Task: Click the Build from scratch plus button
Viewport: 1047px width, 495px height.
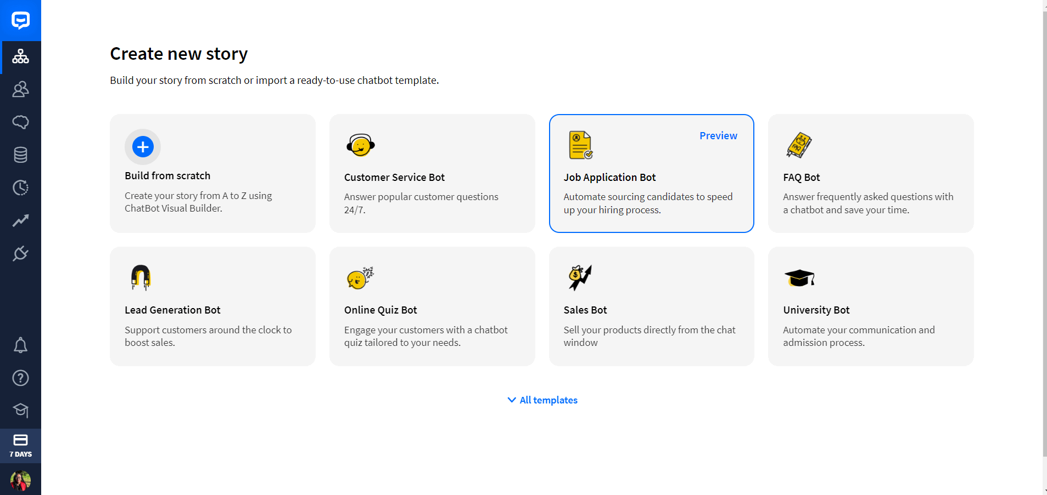Action: pos(142,147)
